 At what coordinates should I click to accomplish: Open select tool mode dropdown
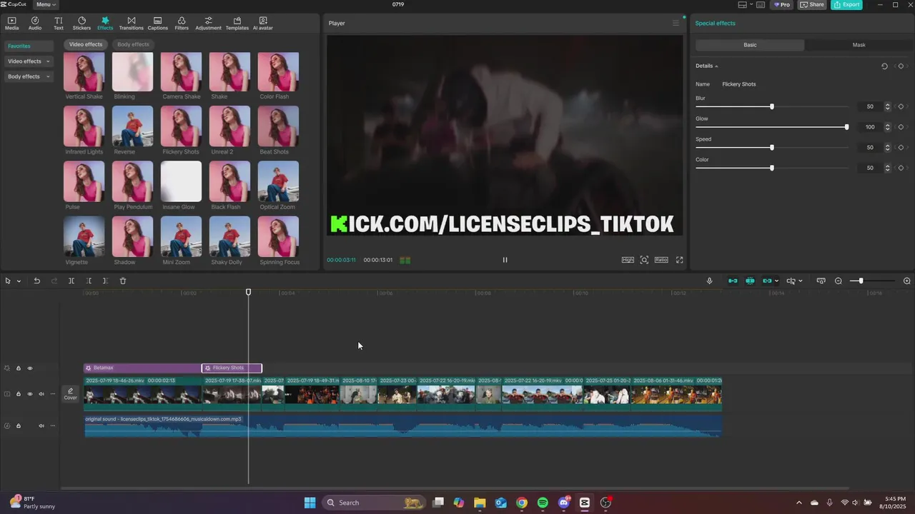(x=19, y=281)
